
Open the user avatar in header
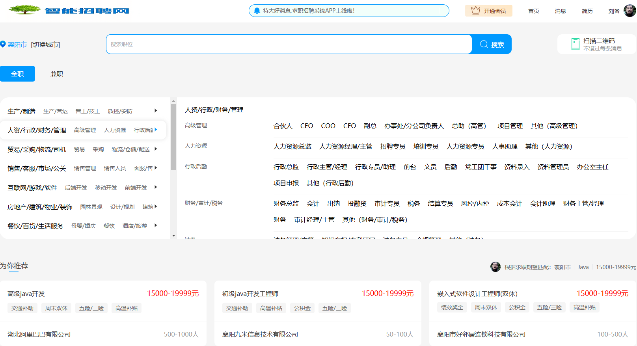[x=630, y=11]
